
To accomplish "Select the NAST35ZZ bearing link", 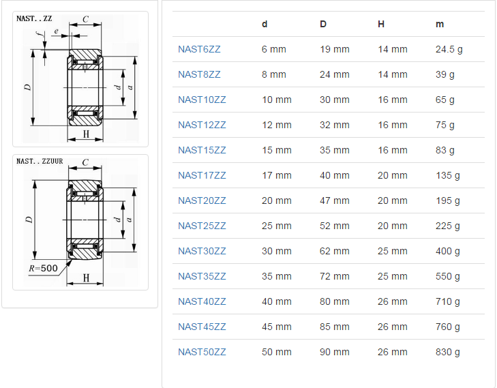I will pyautogui.click(x=202, y=276).
